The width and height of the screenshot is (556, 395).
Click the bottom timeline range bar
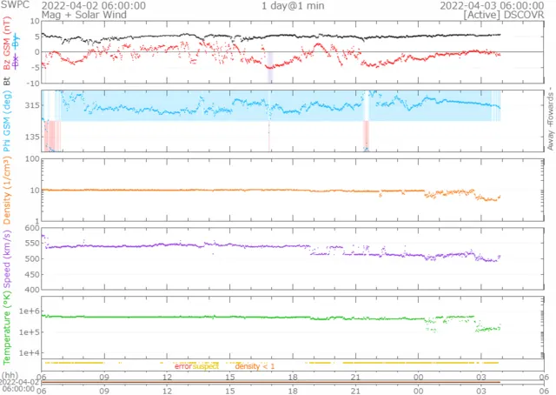[x=271, y=382]
